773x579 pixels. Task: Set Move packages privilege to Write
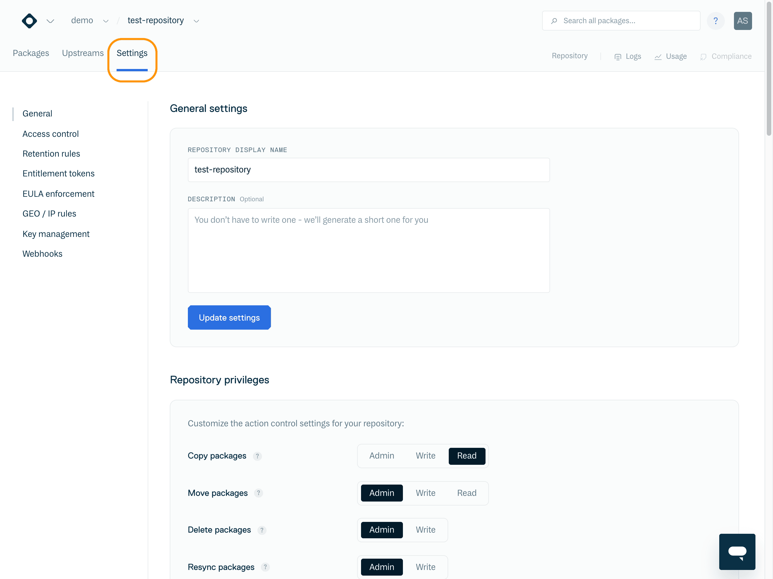pyautogui.click(x=425, y=493)
